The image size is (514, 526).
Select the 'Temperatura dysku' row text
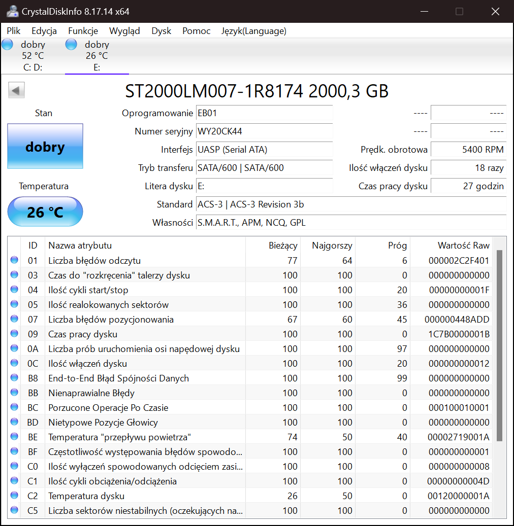[86, 496]
